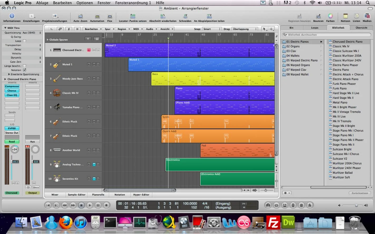This screenshot has width=375, height=234.
Task: Enable the Loop checkbox
Action: click(x=25, y=41)
